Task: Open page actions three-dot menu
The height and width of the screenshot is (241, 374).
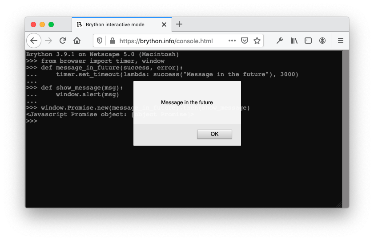Action: point(232,41)
